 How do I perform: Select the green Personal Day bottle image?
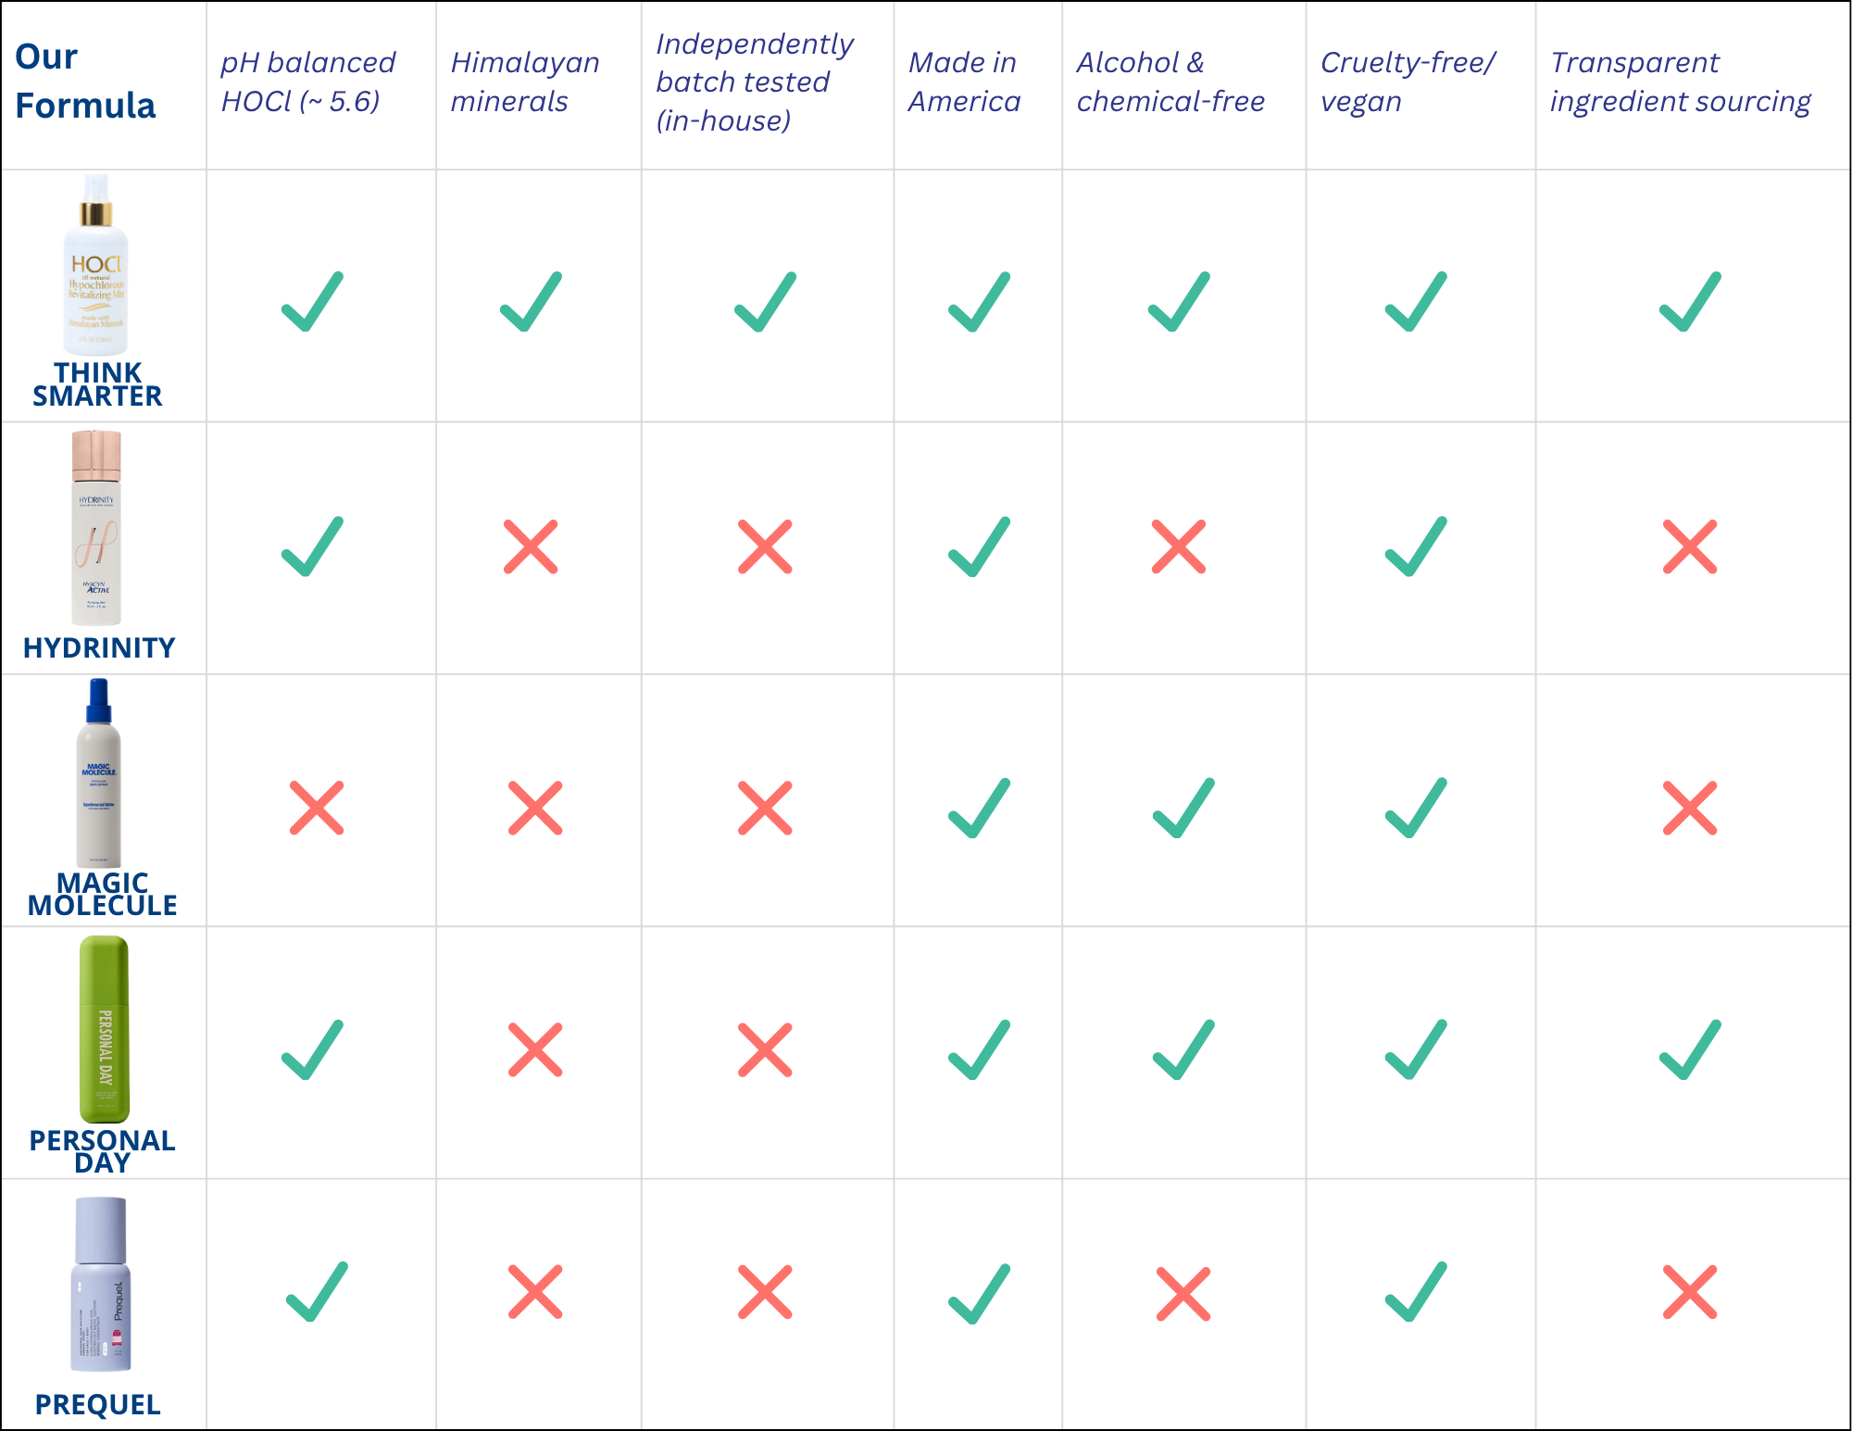(104, 1028)
